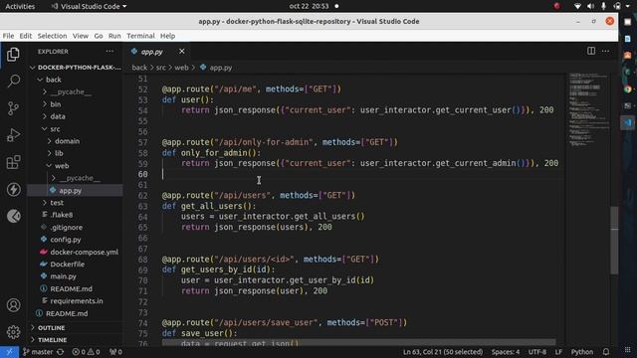Open the lightning bolt activity bar icon
This screenshot has height=358, width=637.
pos(13,190)
